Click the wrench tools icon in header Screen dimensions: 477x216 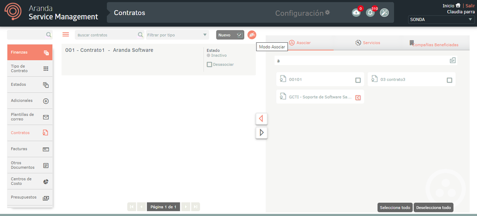click(384, 12)
